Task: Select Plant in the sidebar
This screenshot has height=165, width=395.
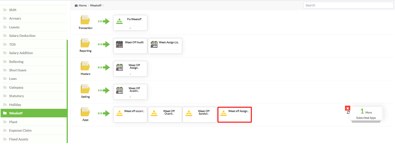Action: pos(34,122)
